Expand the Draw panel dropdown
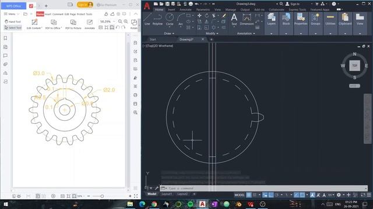 (169, 34)
